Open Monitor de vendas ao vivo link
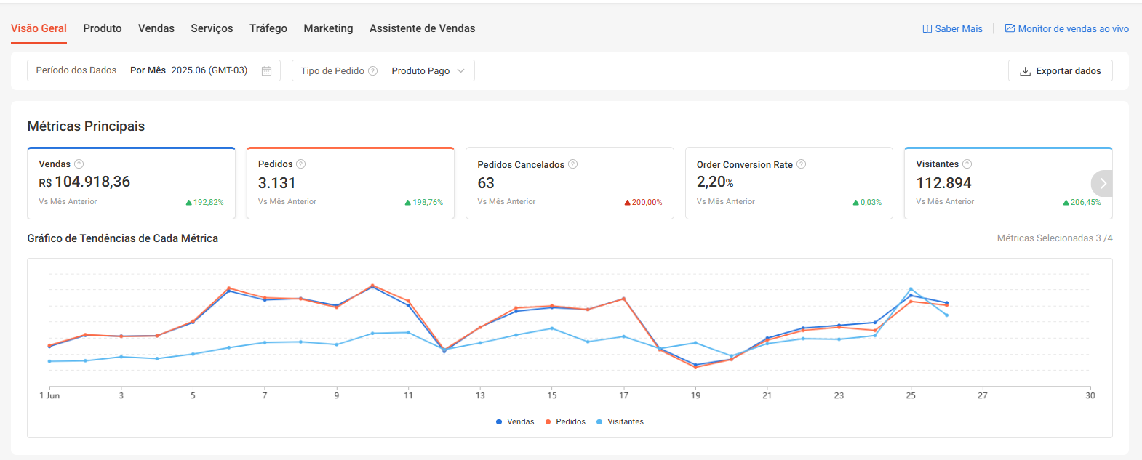Image resolution: width=1142 pixels, height=460 pixels. click(x=1067, y=29)
